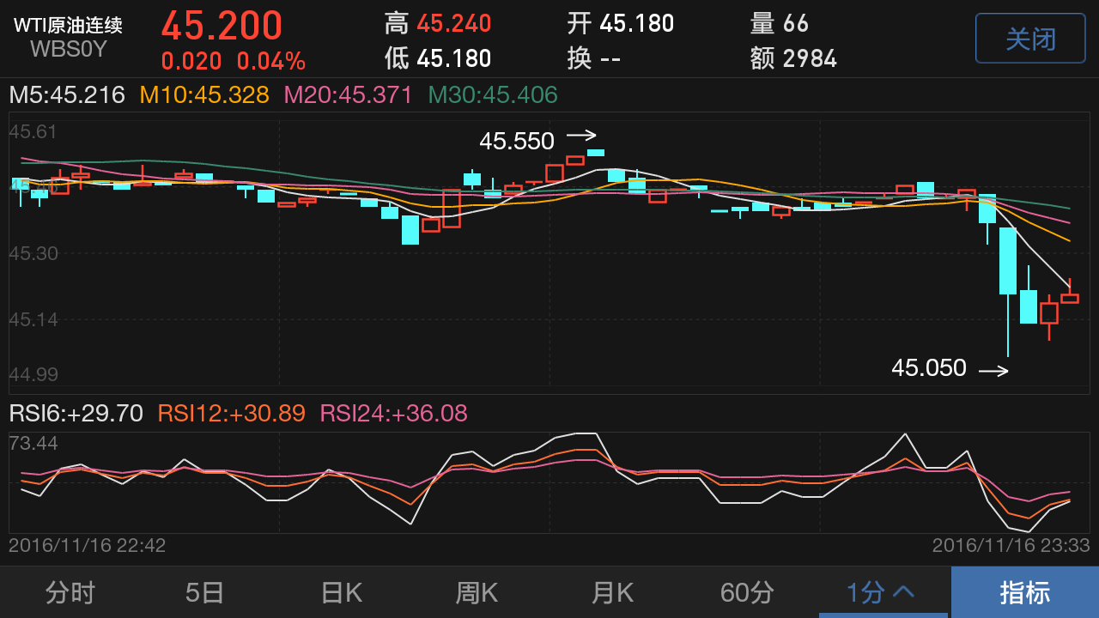Click the RSI12:+30.89 indicator label

point(232,414)
